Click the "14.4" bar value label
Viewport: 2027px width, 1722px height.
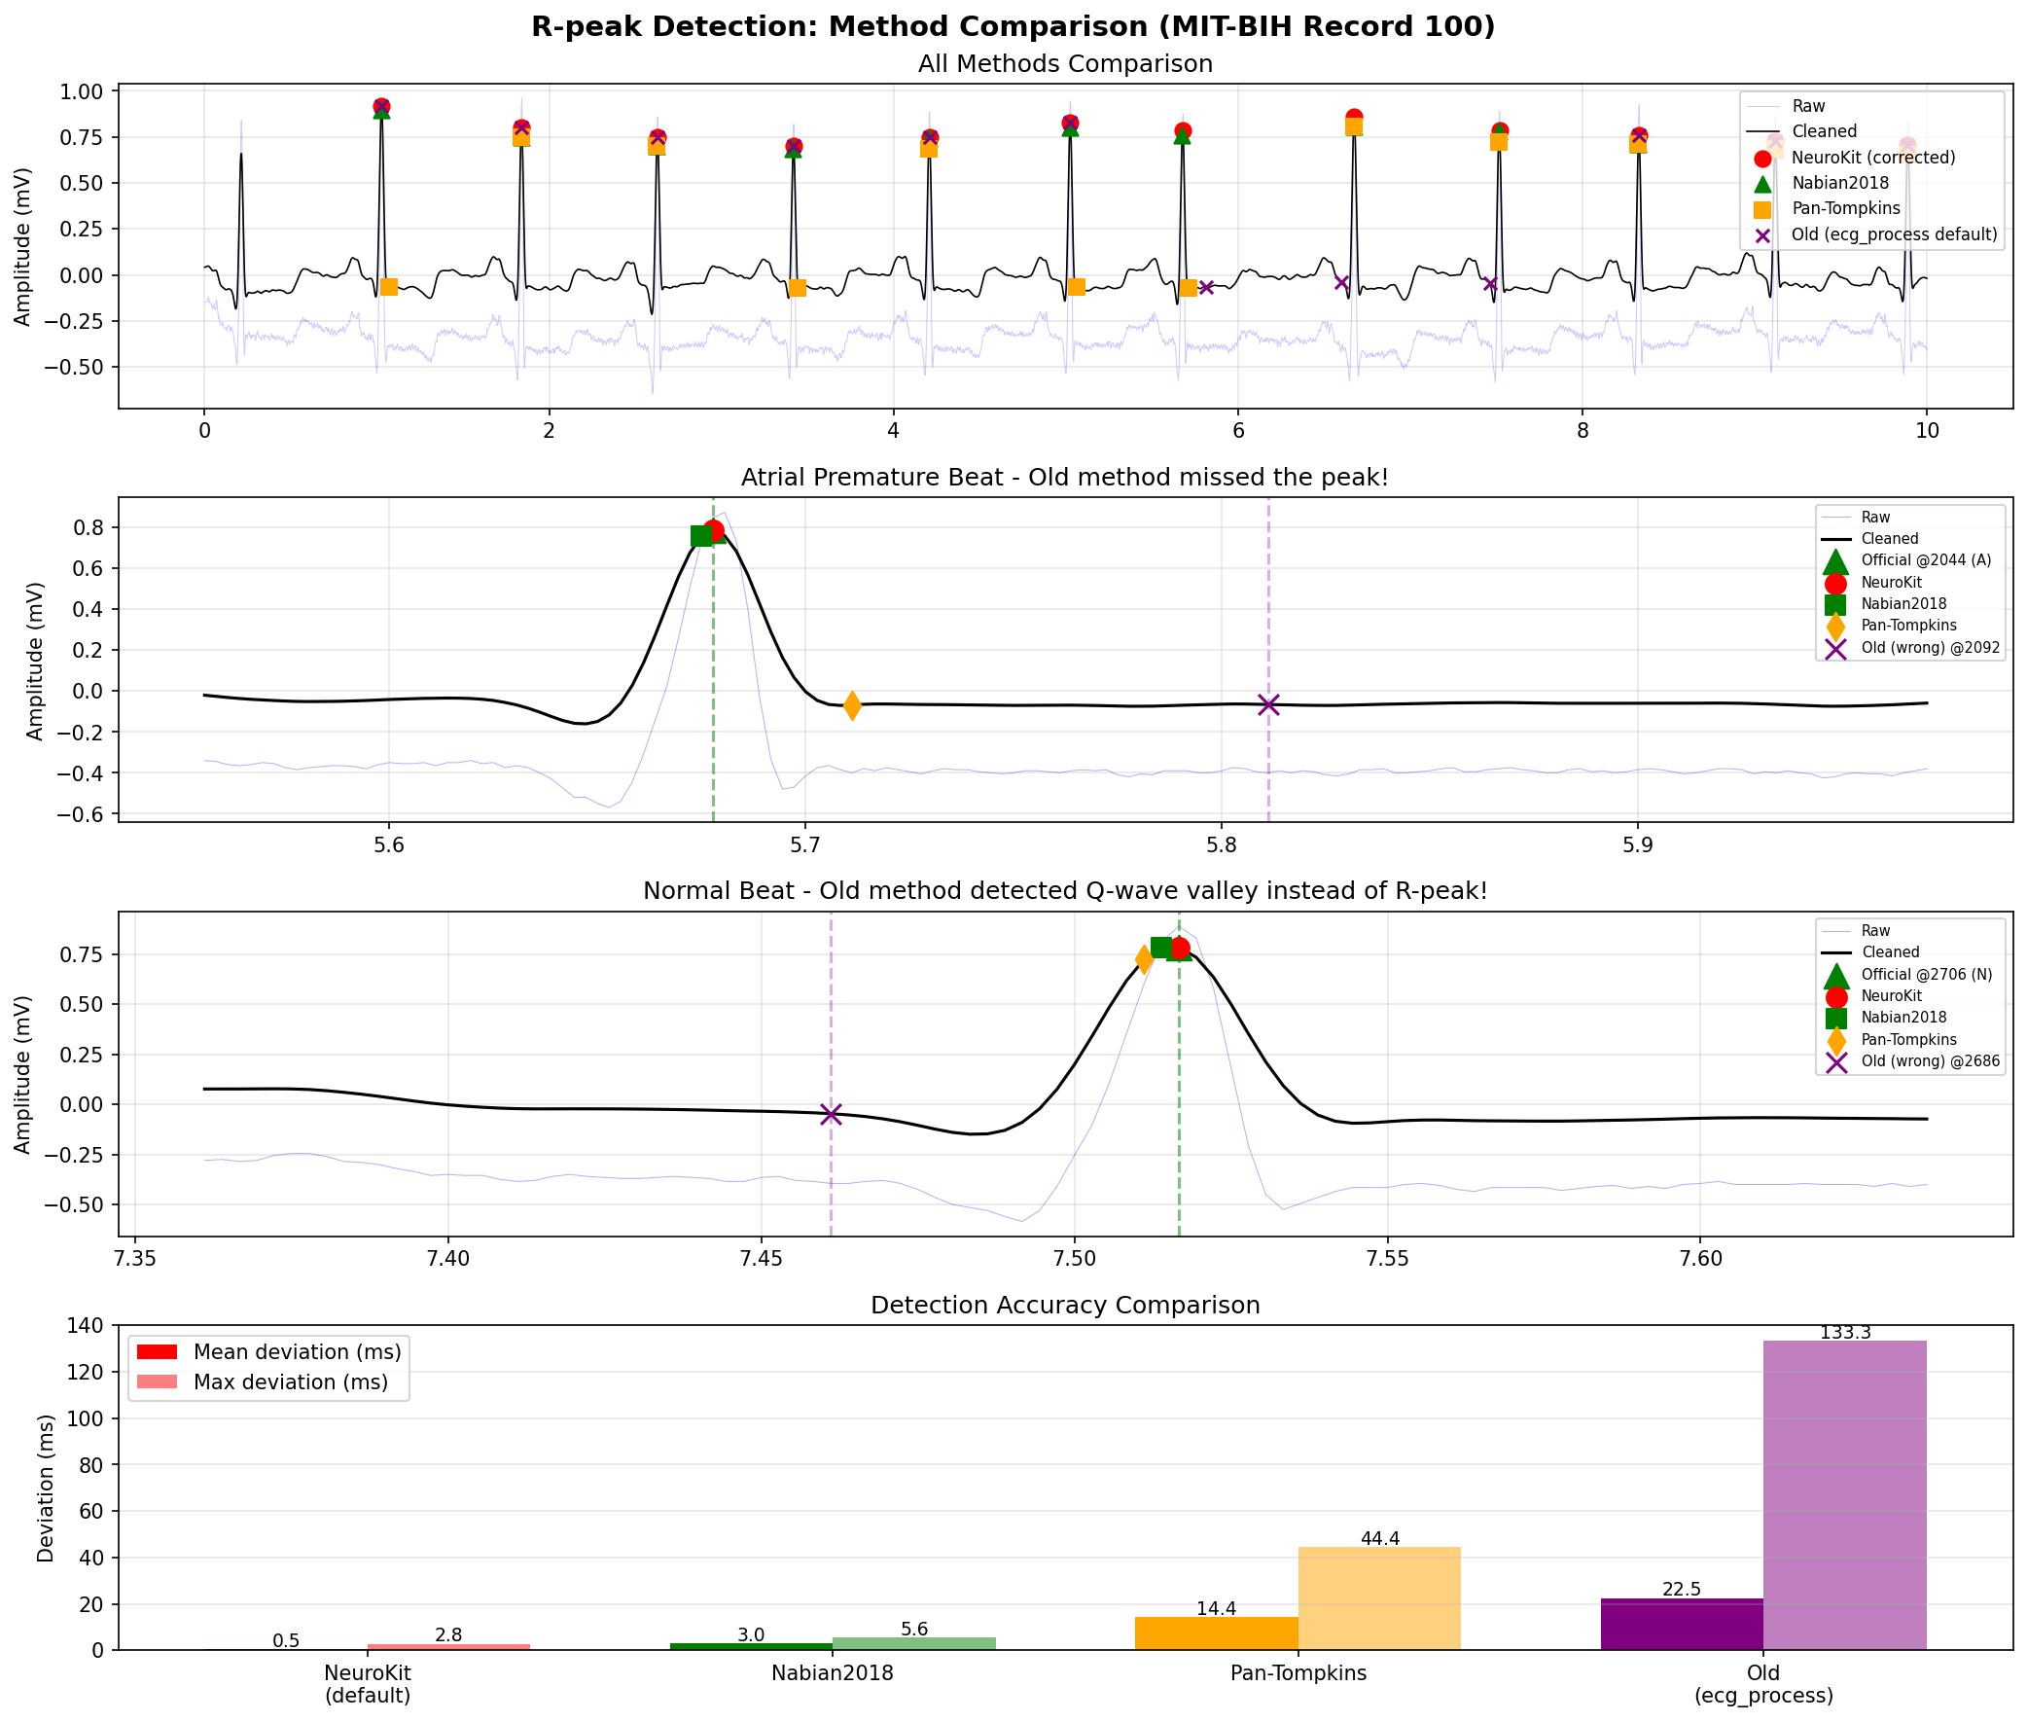click(1217, 1609)
